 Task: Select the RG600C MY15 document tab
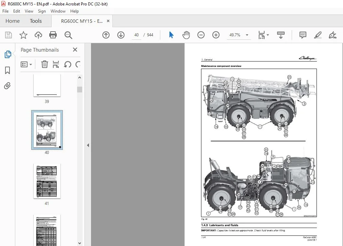82,21
